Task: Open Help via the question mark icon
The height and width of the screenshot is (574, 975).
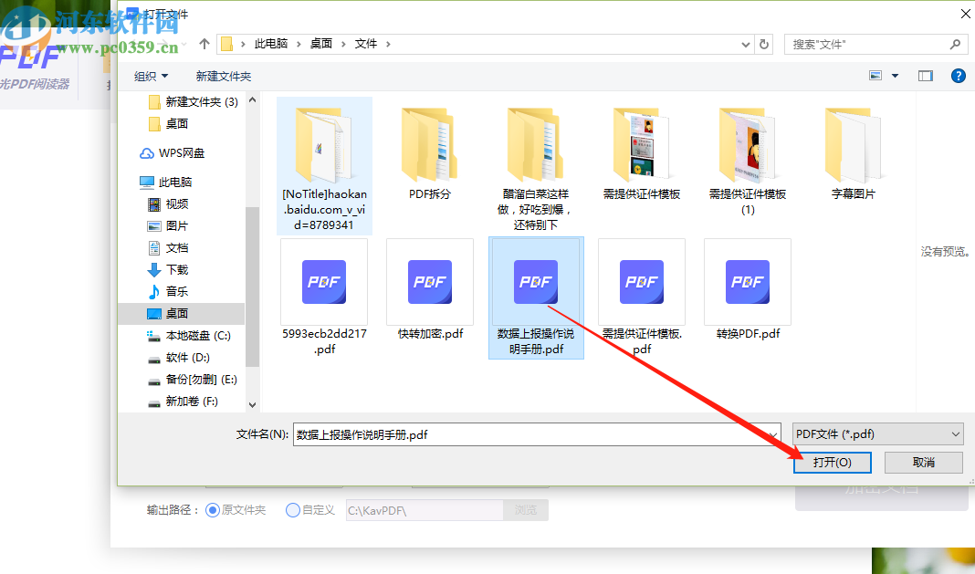Action: point(958,76)
